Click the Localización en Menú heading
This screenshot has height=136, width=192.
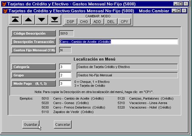95,59
